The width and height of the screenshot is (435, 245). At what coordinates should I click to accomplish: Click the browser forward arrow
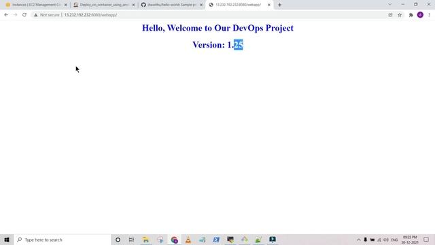coord(15,15)
